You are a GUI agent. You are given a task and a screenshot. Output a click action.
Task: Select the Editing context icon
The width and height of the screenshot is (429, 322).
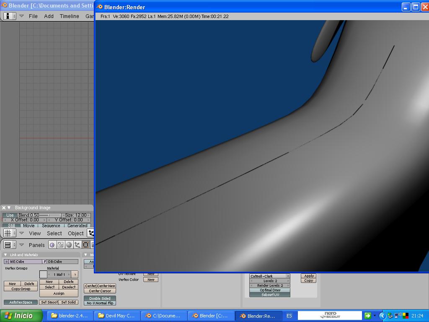[x=86, y=245]
